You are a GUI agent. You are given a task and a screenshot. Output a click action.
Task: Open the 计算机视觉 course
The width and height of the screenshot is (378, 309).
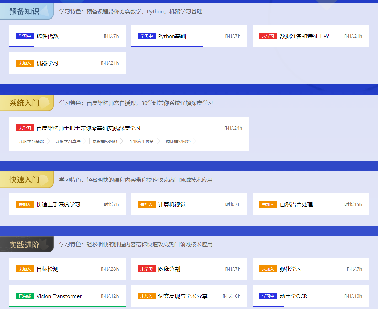[189, 204]
